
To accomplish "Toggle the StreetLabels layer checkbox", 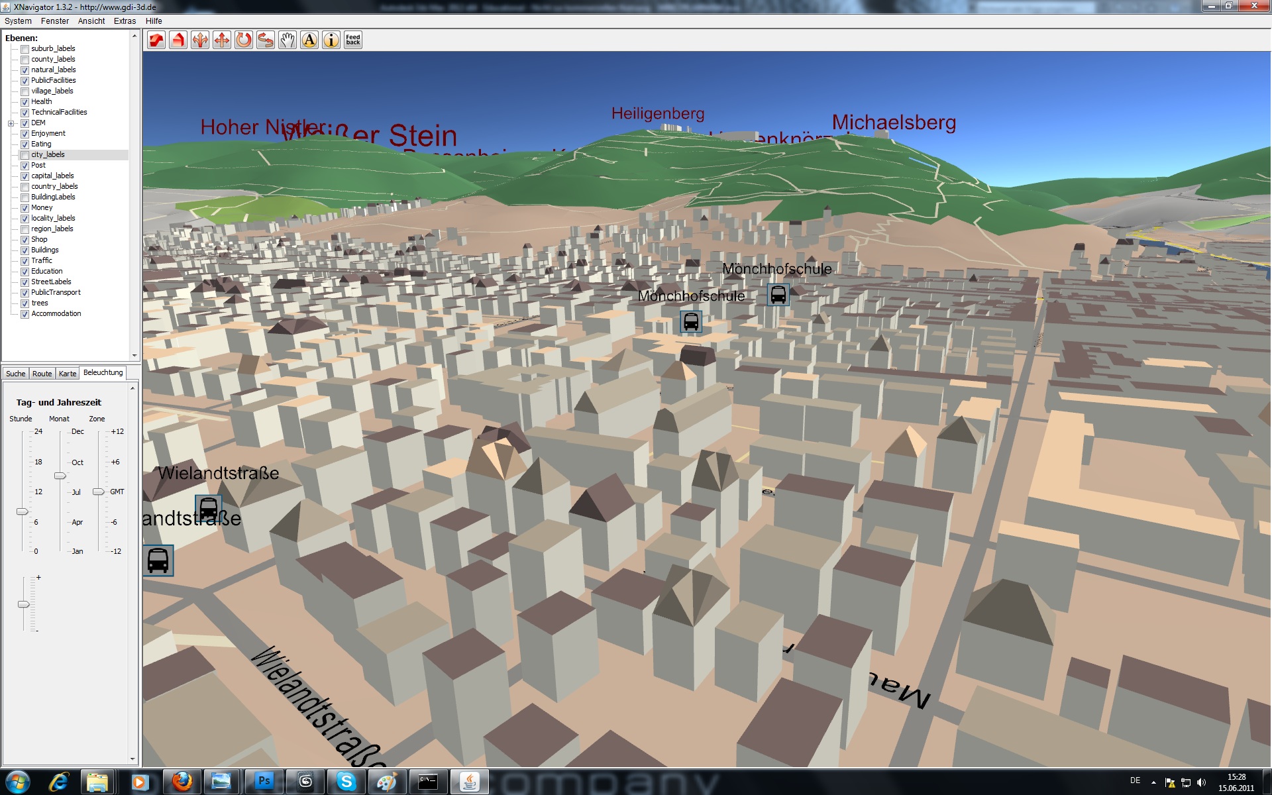I will (x=25, y=282).
